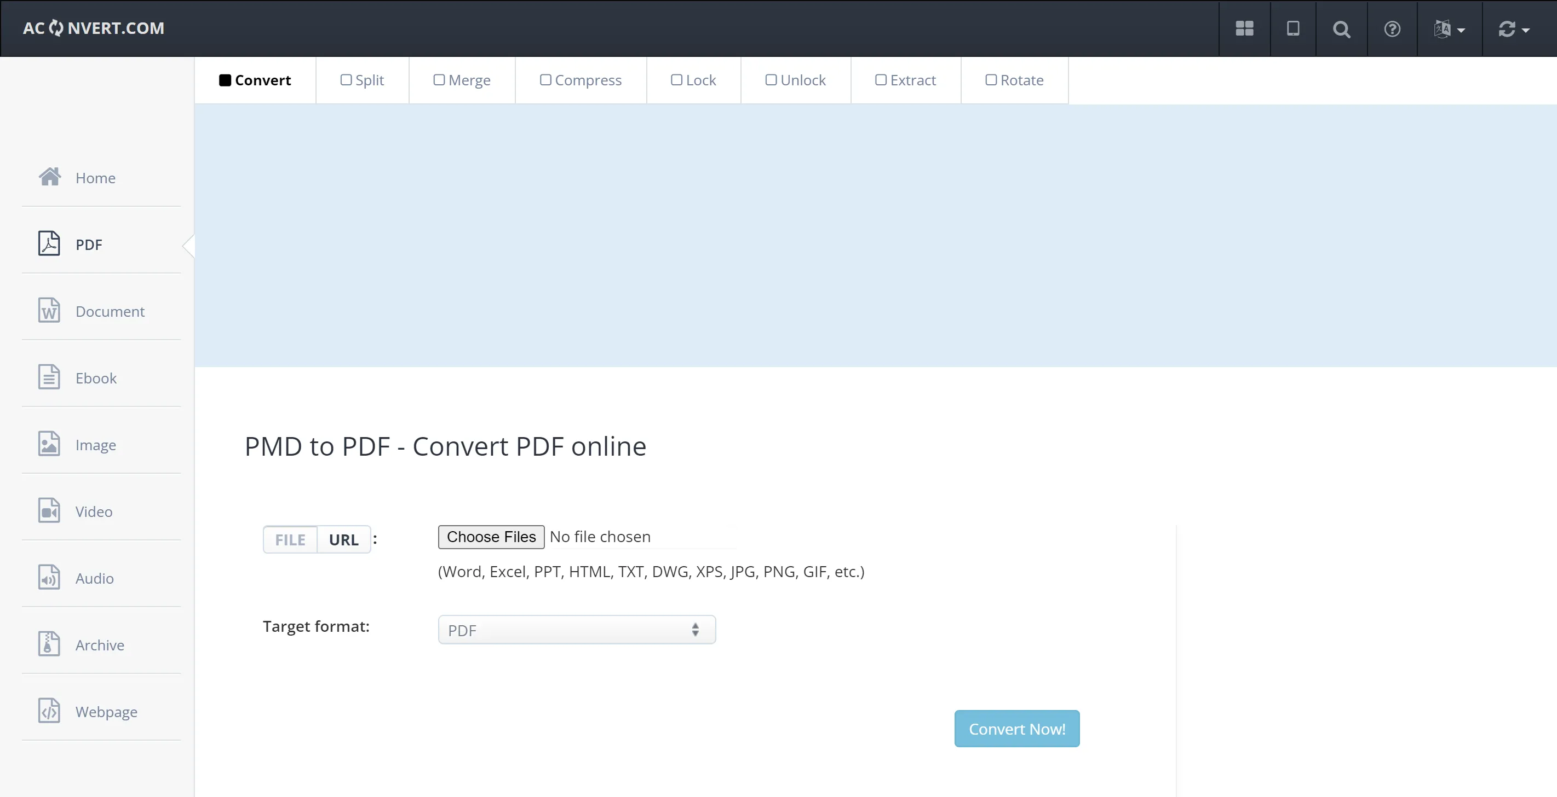
Task: Open the Document section
Action: (x=110, y=311)
